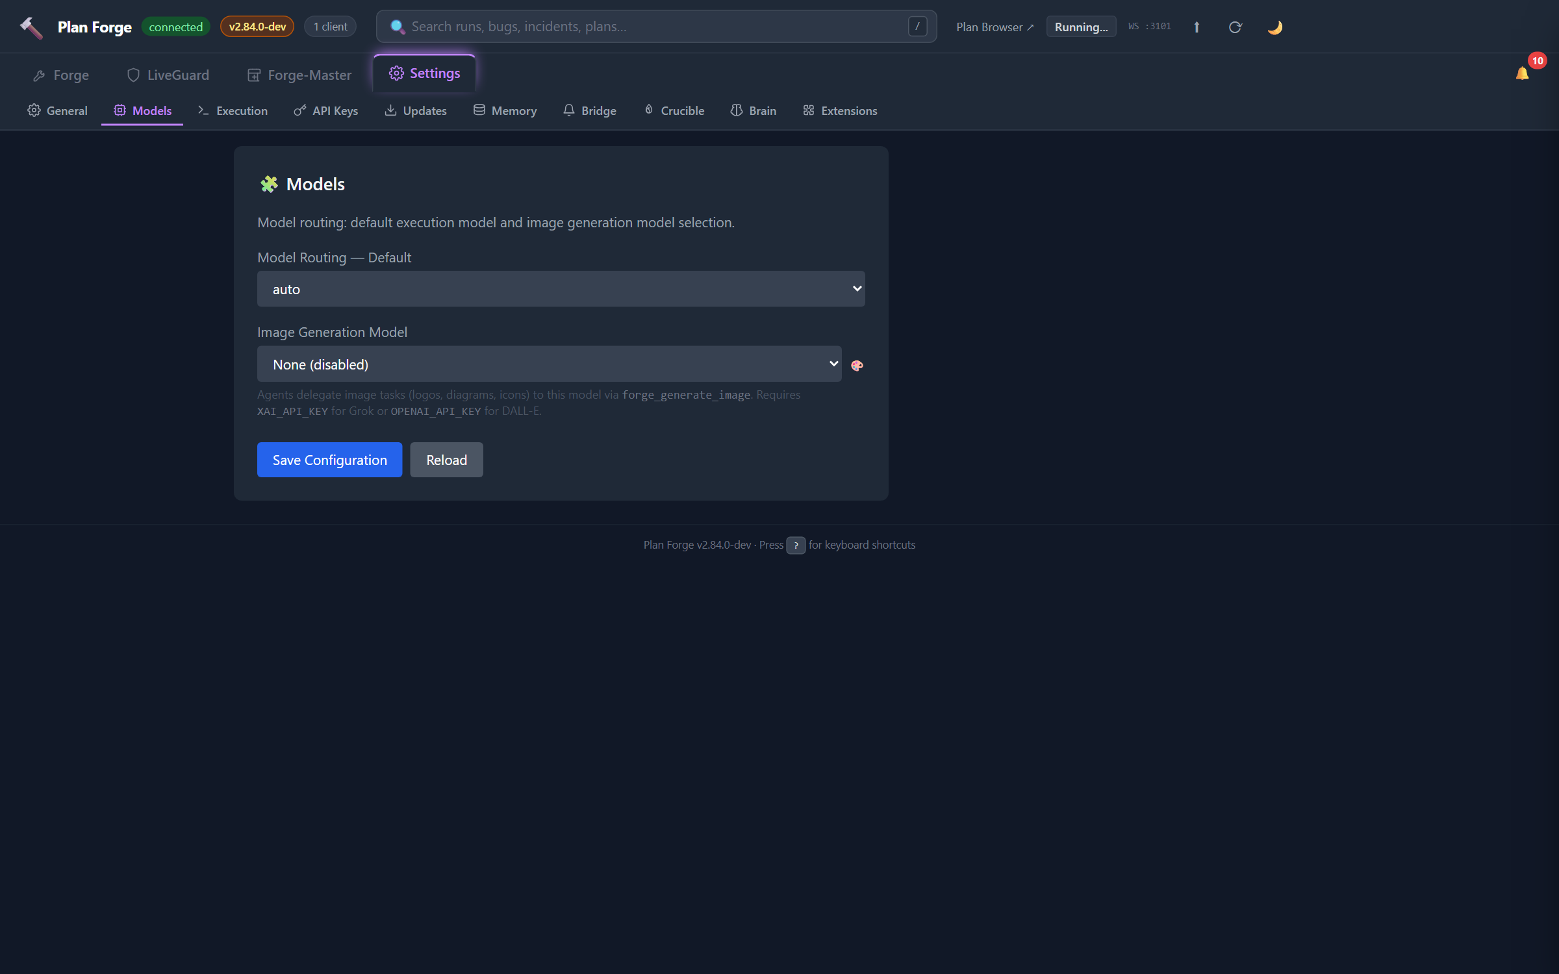The height and width of the screenshot is (974, 1559).
Task: Focus the search runs, bugs, incidents field
Action: pyautogui.click(x=657, y=27)
